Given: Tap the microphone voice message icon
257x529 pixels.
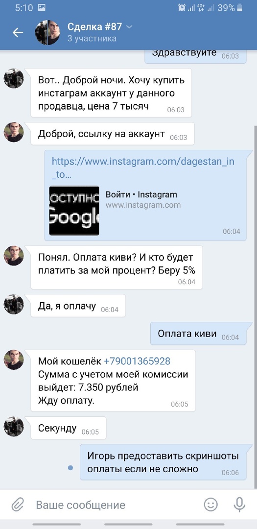Looking at the screenshot, I should click(x=239, y=505).
